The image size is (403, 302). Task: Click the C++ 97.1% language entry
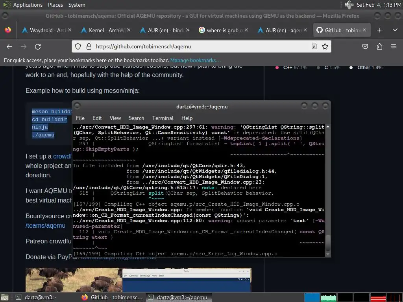point(292,68)
